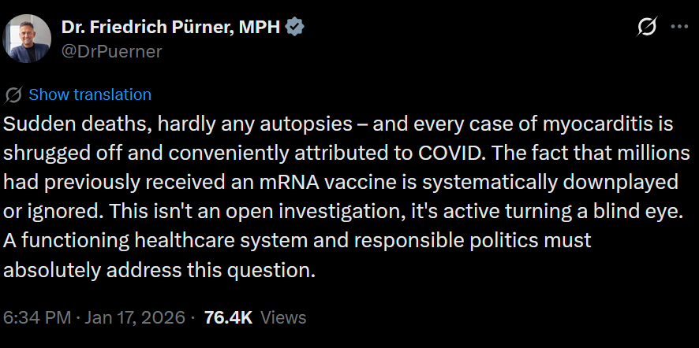
Task: Click the blue verified badge
Action: point(296,28)
